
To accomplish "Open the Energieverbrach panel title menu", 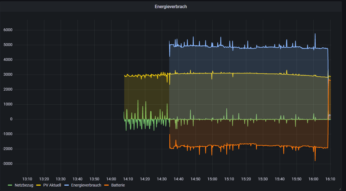I will tap(171, 7).
